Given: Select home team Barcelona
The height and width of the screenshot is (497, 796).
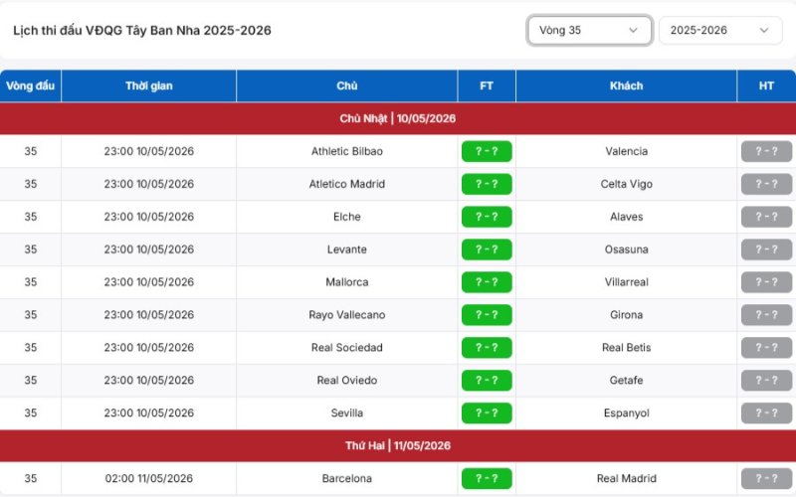Looking at the screenshot, I should click(346, 478).
